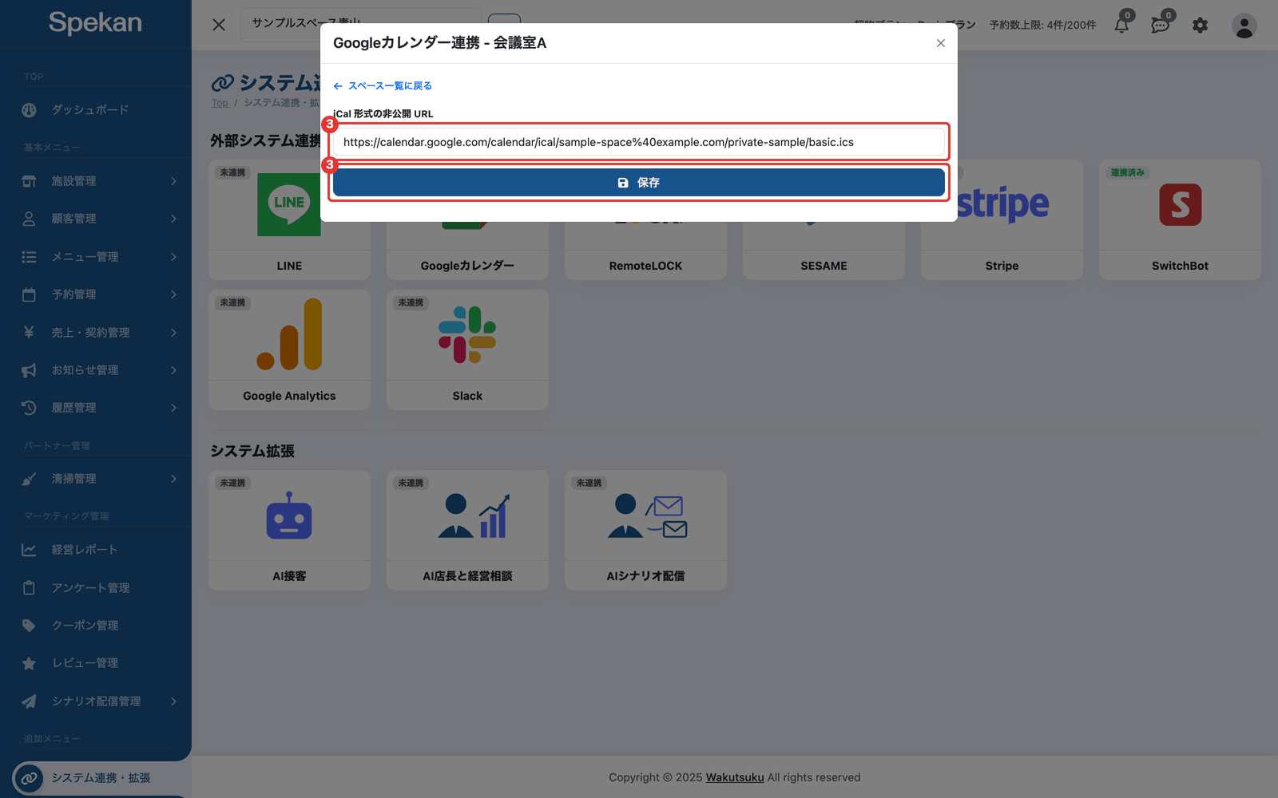This screenshot has height=798, width=1278.
Task: Expand the お知らせ管理 menu chevron
Action: tap(173, 370)
